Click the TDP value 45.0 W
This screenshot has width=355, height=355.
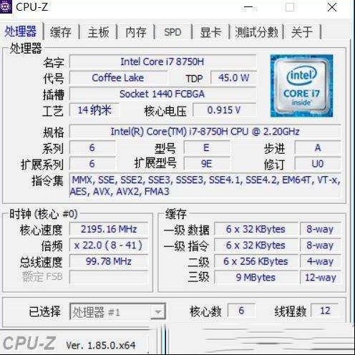pos(234,78)
